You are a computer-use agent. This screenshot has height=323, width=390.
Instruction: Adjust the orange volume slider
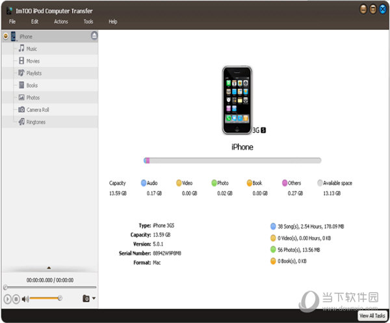tap(45, 298)
